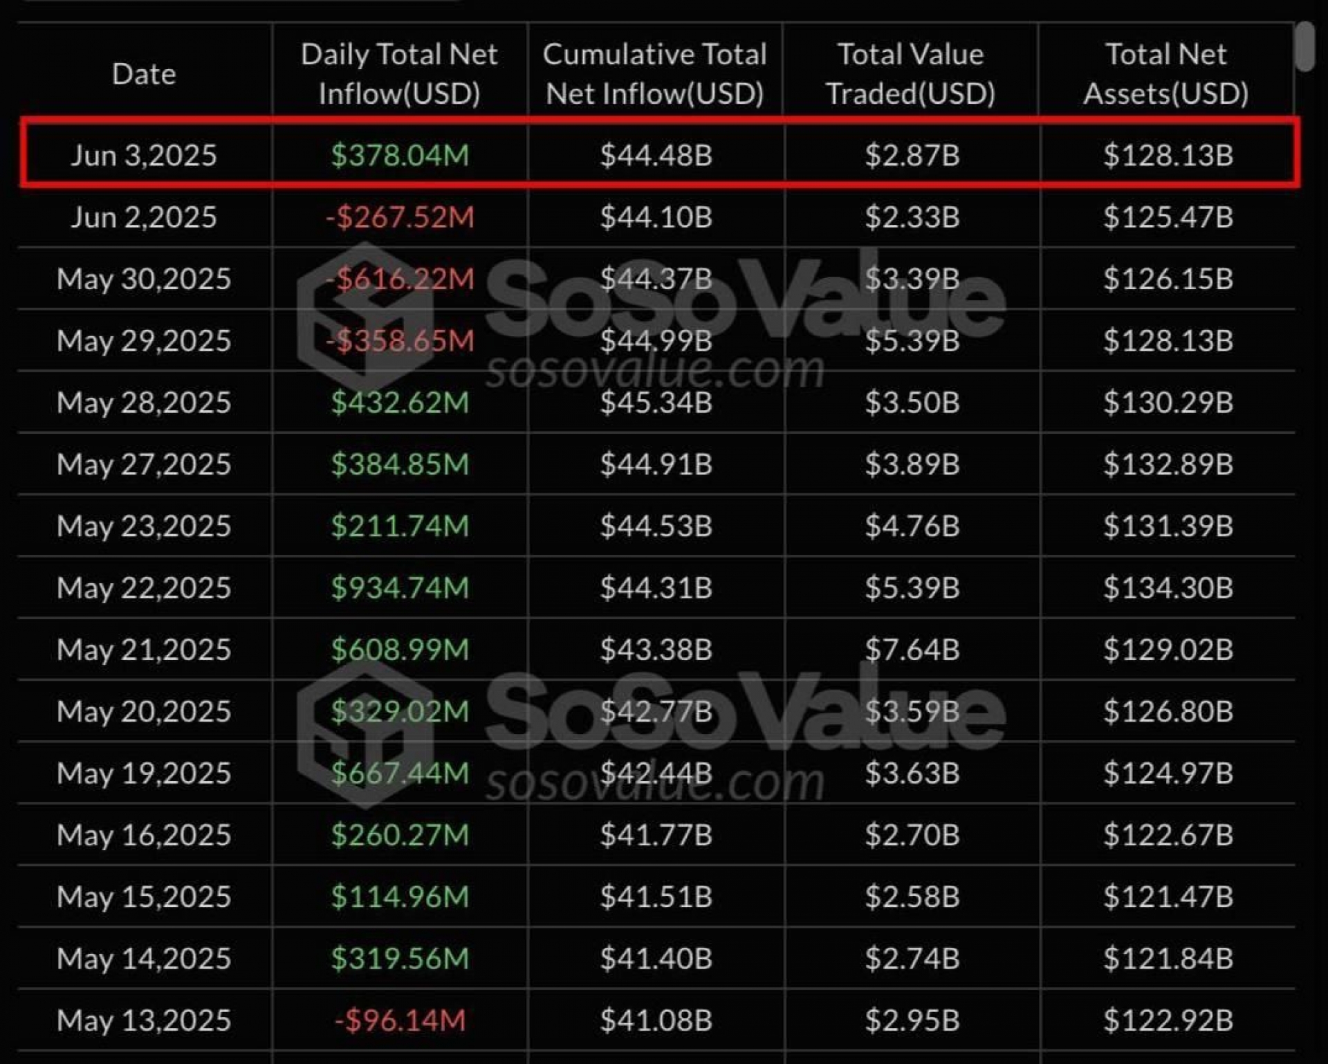Click the Total Net Assets header
This screenshot has height=1064, width=1328.
click(1166, 73)
